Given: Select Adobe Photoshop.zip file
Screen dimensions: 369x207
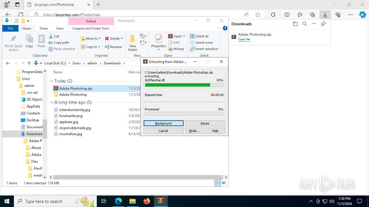Looking at the screenshot, I should (76, 89).
